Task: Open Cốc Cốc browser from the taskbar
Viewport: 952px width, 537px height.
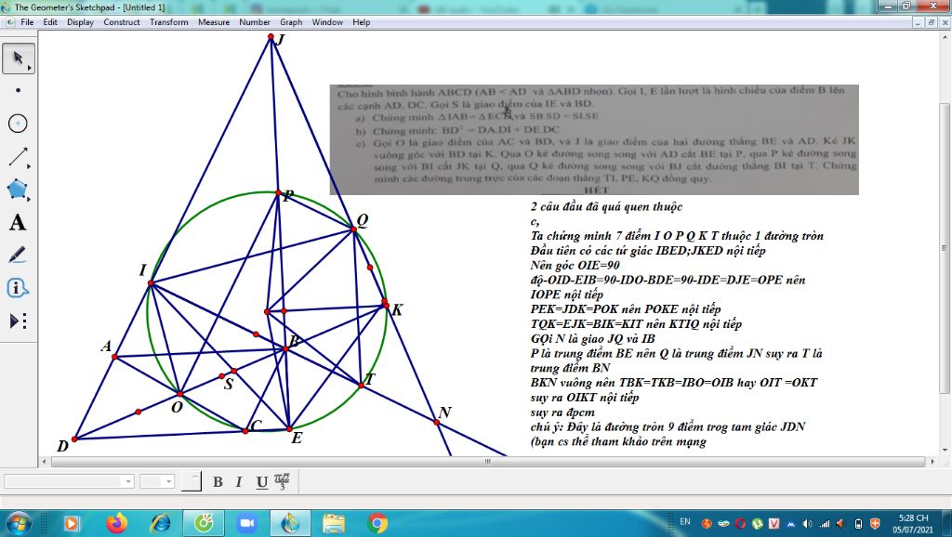Action: (204, 523)
